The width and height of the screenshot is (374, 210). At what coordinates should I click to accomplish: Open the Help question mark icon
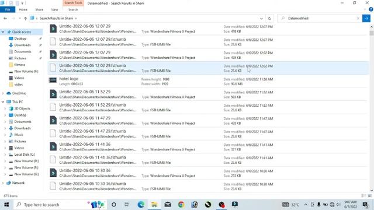click(370, 9)
